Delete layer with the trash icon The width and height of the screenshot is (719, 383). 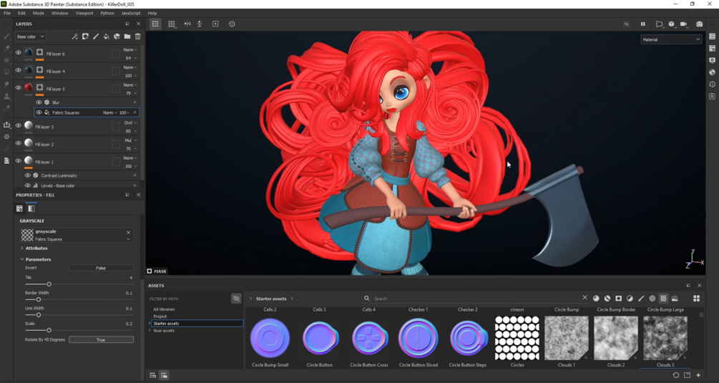tap(138, 37)
